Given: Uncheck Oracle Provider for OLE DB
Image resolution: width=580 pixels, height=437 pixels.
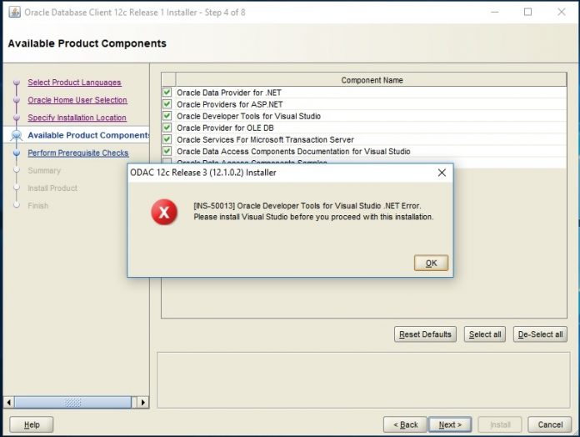Looking at the screenshot, I should click(x=167, y=128).
